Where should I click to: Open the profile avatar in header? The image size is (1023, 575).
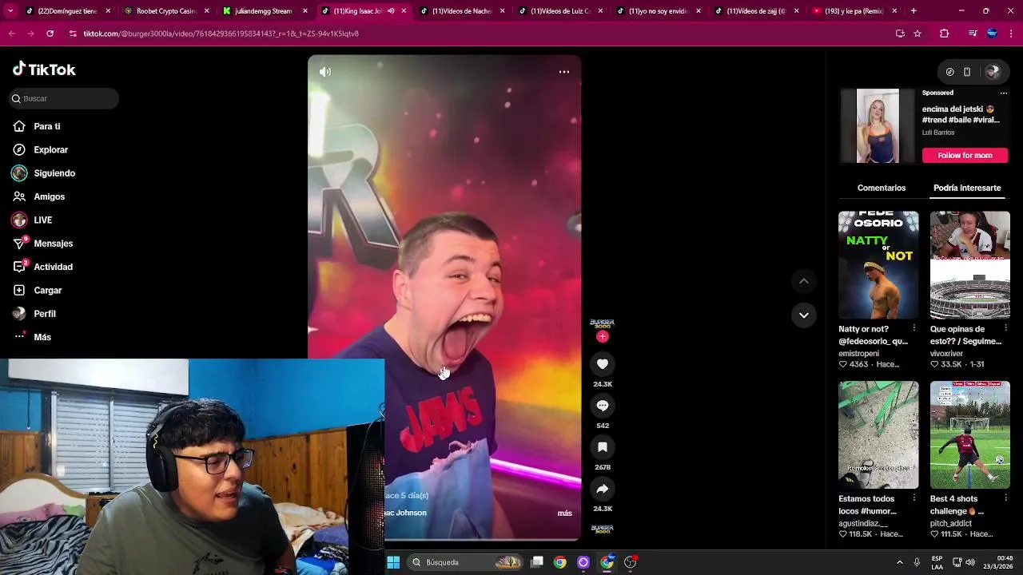[x=993, y=72]
